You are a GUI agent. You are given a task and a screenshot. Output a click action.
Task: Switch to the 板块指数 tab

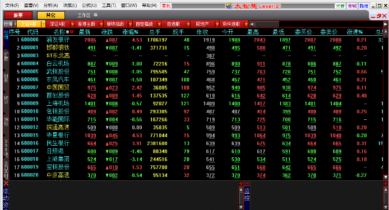pyautogui.click(x=115, y=24)
